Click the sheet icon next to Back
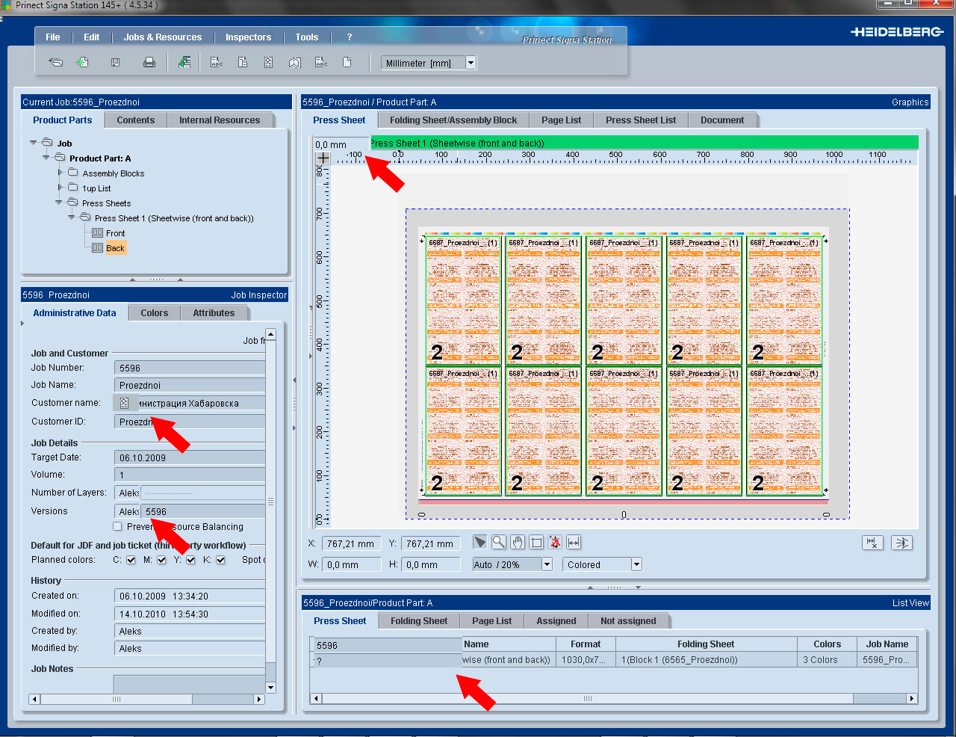 (x=97, y=248)
